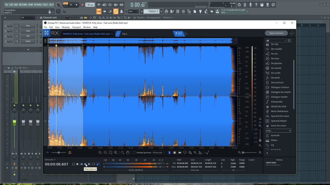Select the brush selection tool
The height and width of the screenshot is (185, 330).
(x=190, y=153)
